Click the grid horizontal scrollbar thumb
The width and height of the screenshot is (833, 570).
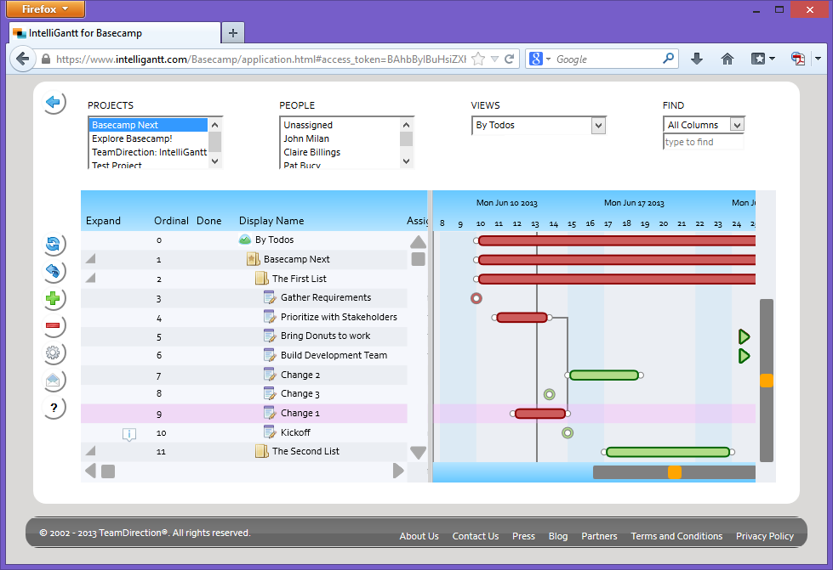108,471
